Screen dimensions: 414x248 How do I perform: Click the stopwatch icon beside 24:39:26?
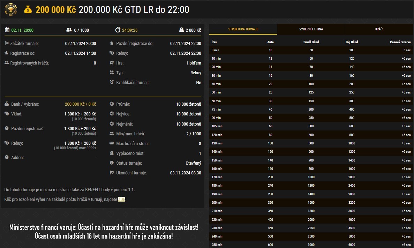click(118, 30)
